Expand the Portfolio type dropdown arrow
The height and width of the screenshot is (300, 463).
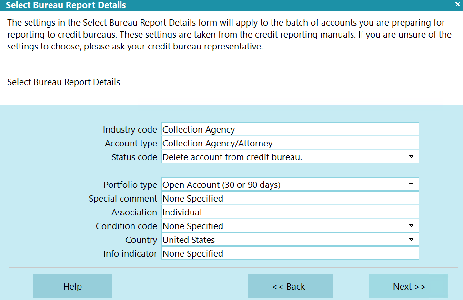point(411,184)
